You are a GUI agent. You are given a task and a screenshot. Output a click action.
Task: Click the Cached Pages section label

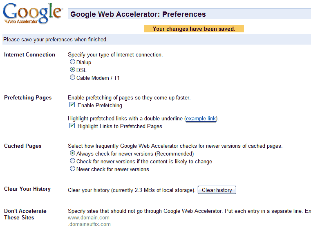point(22,146)
